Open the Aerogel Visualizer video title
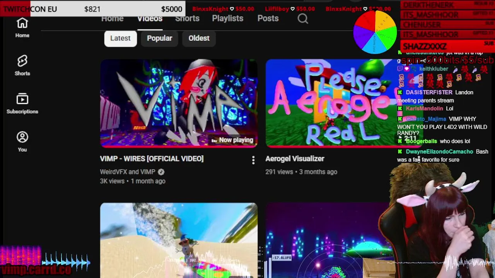 [295, 159]
